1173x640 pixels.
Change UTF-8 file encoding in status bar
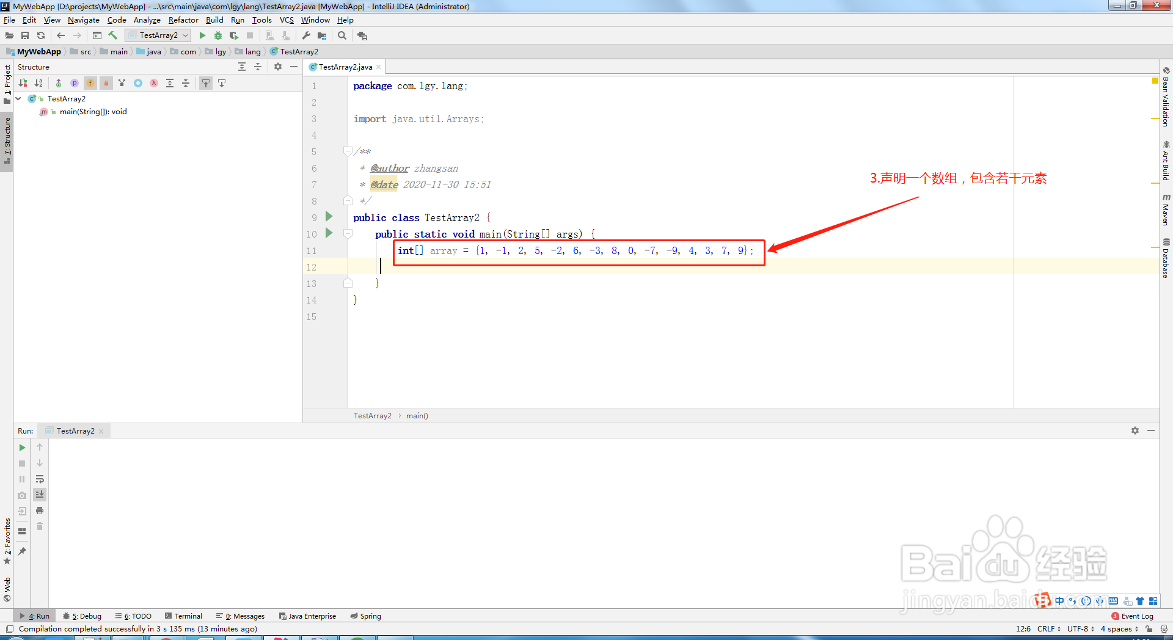tap(1080, 629)
